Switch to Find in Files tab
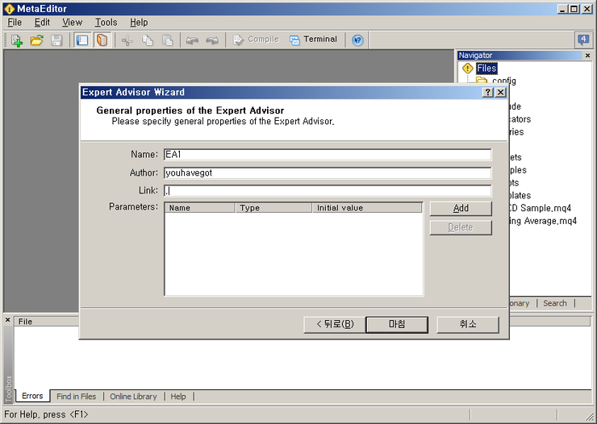This screenshot has height=424, width=597. [x=76, y=397]
